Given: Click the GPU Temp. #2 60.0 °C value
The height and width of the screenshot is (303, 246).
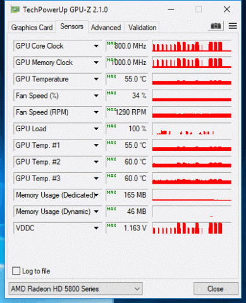Looking at the screenshot, I should pos(127,162).
